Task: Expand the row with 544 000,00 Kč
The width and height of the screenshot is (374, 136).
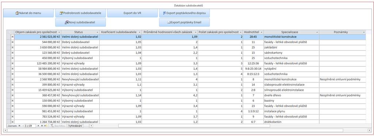Action: pos(12,42)
